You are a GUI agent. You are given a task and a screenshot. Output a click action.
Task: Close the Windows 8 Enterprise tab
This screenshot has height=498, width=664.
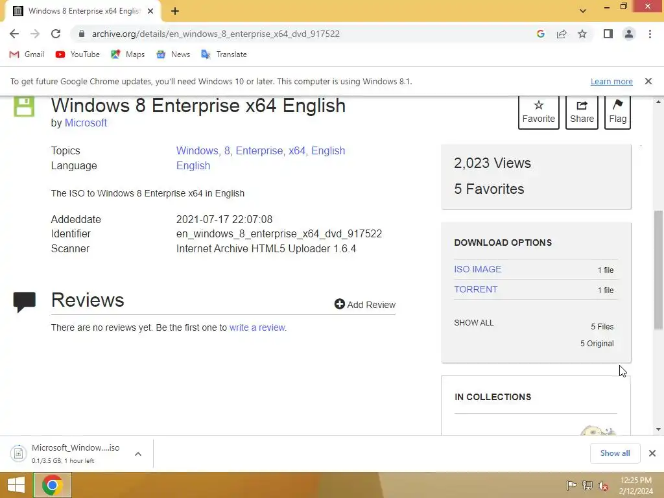[150, 11]
